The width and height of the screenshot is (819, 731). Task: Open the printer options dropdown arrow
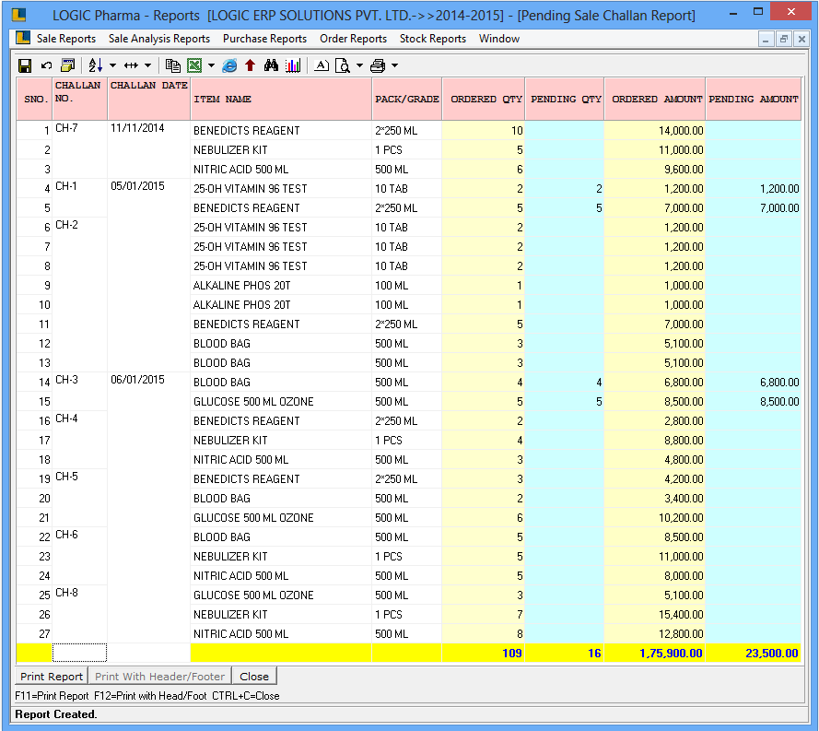pyautogui.click(x=395, y=65)
